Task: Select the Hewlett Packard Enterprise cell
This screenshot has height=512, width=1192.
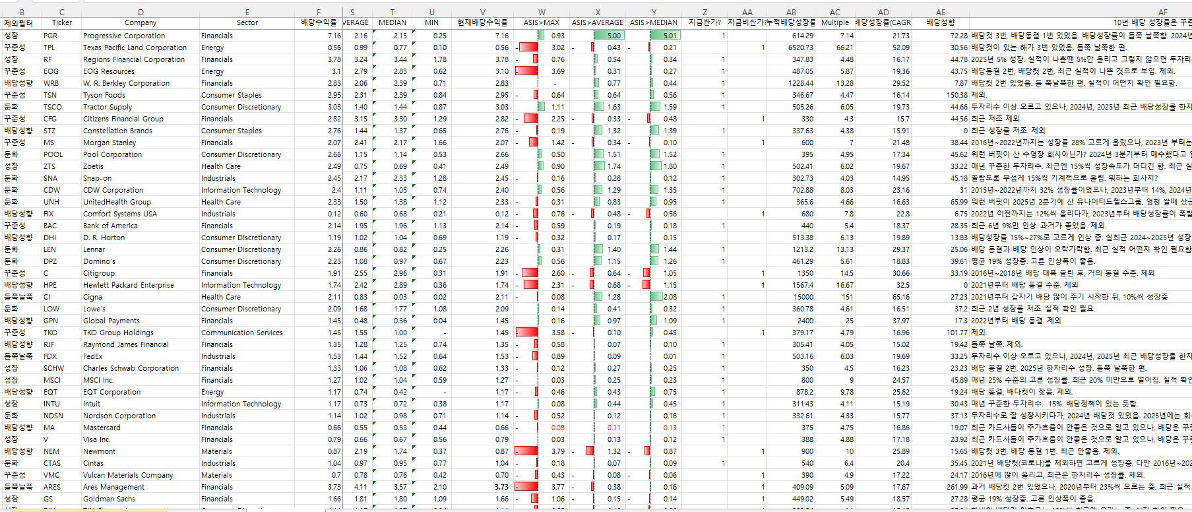Action: pyautogui.click(x=141, y=285)
